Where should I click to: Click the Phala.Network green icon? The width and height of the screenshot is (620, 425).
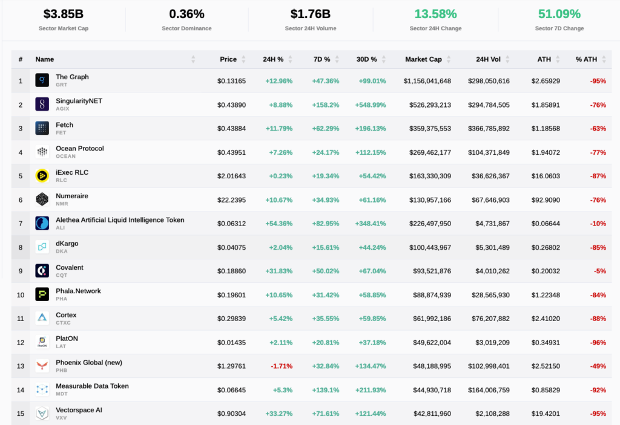click(x=42, y=294)
